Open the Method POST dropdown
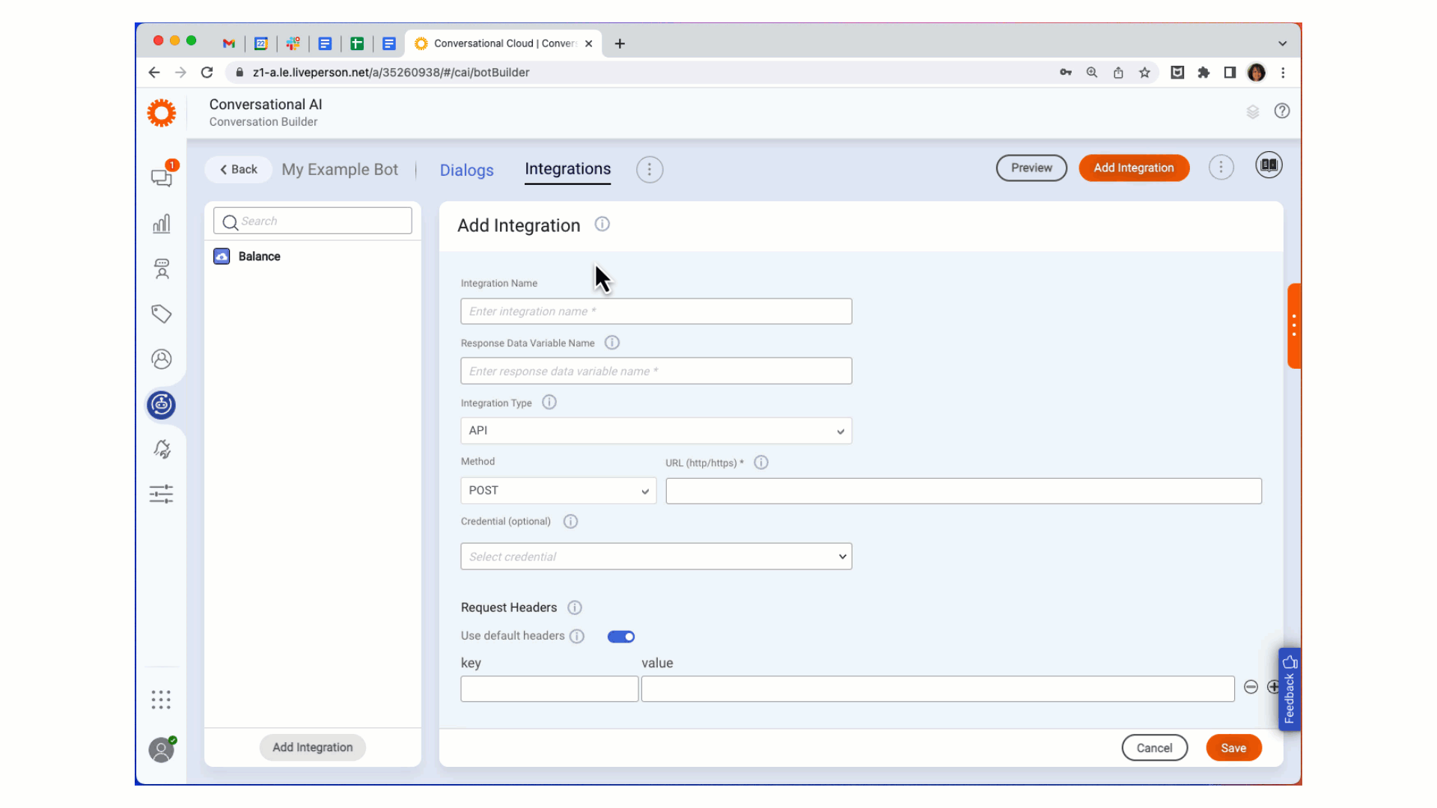Viewport: 1437px width, 808px height. pyautogui.click(x=558, y=491)
